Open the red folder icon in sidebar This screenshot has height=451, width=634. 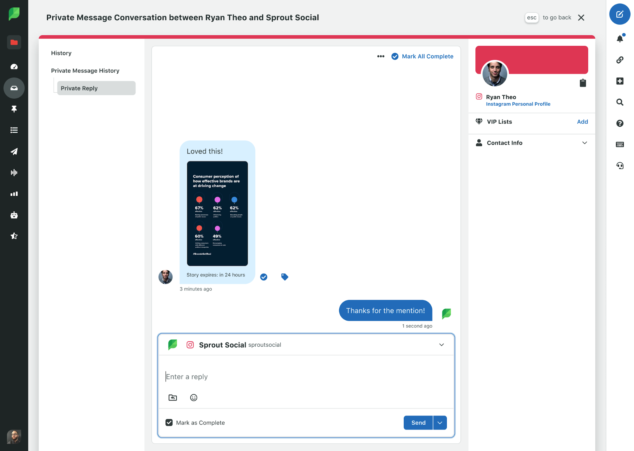14,42
